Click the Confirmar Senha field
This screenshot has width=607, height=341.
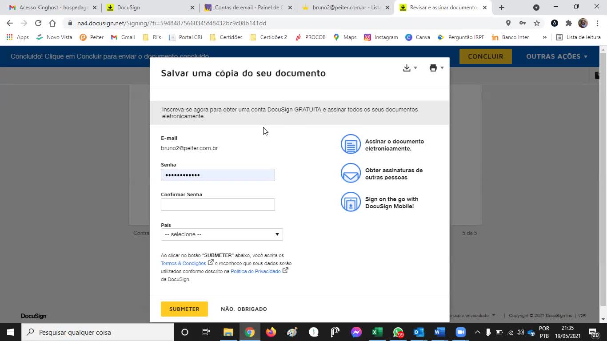[218, 205]
